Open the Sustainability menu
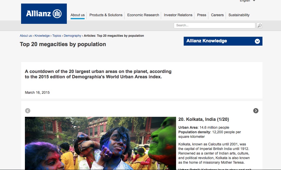 tap(239, 15)
